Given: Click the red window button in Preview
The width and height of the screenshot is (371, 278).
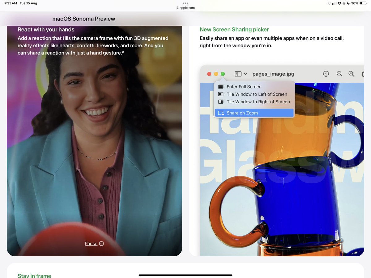Looking at the screenshot, I should tap(209, 74).
